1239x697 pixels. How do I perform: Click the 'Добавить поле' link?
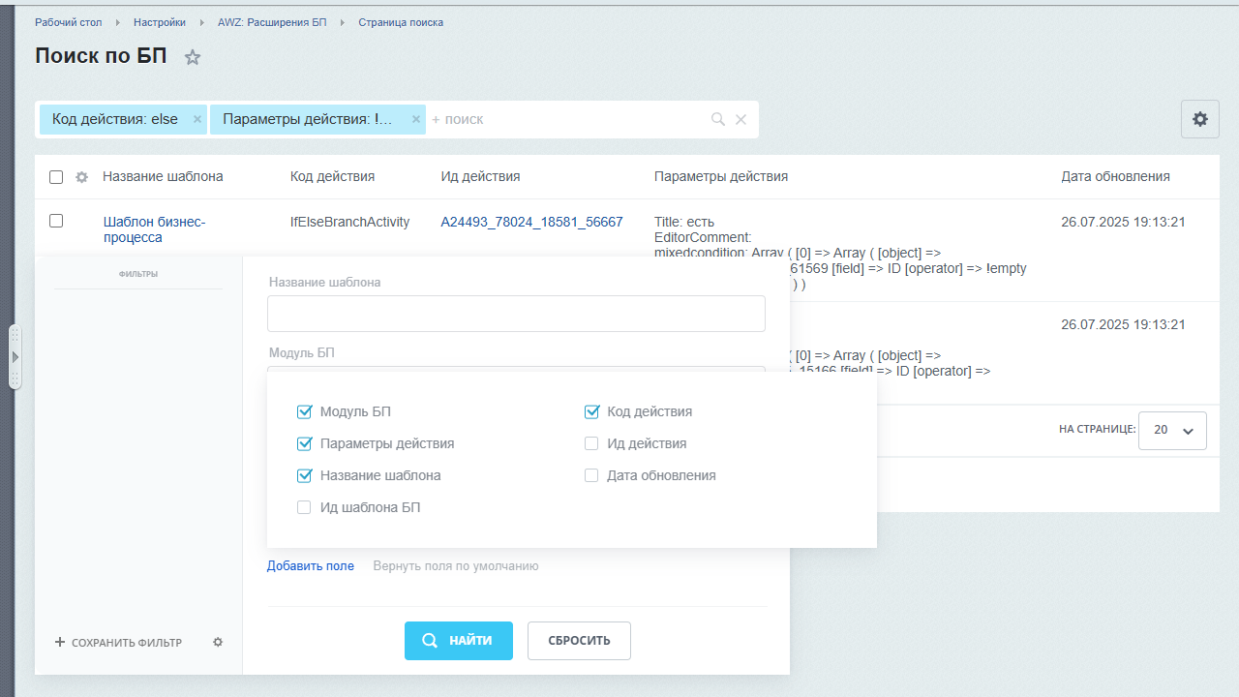tap(311, 566)
